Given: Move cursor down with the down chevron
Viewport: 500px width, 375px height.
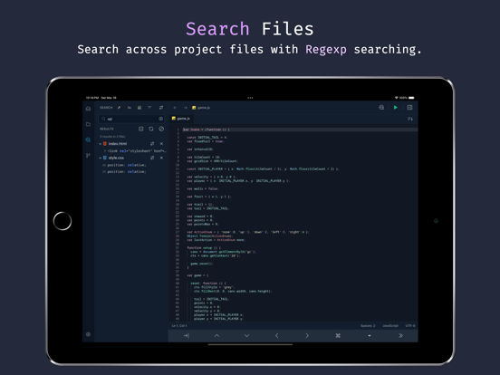Looking at the screenshot, I should click(246, 336).
